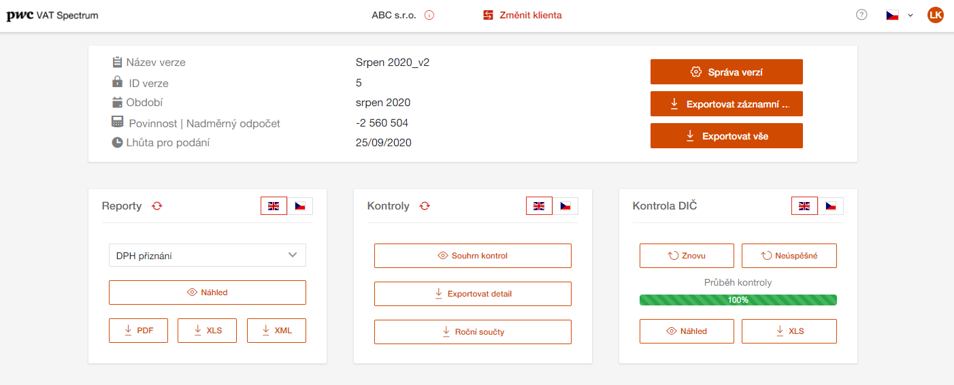Click Změnit klienta in the header

tap(523, 15)
